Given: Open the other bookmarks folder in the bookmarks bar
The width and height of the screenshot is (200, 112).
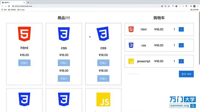Looking at the screenshot, I should (195, 10).
